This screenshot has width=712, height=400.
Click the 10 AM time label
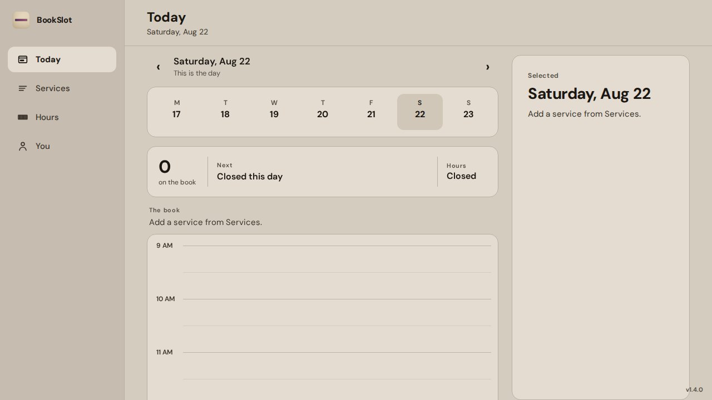click(x=165, y=299)
